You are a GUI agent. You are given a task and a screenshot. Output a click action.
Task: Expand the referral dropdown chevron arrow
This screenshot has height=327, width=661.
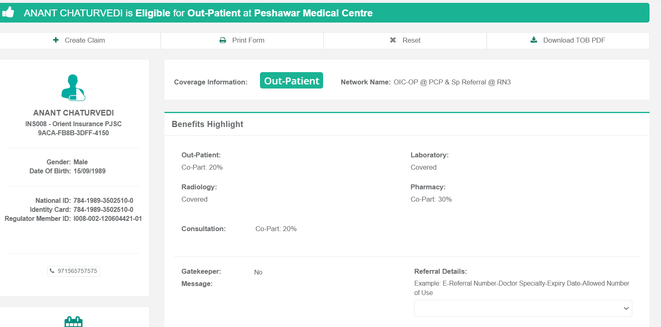tap(626, 309)
